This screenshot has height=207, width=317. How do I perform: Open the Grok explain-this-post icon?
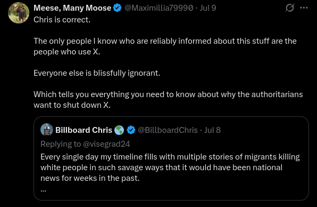tap(289, 8)
